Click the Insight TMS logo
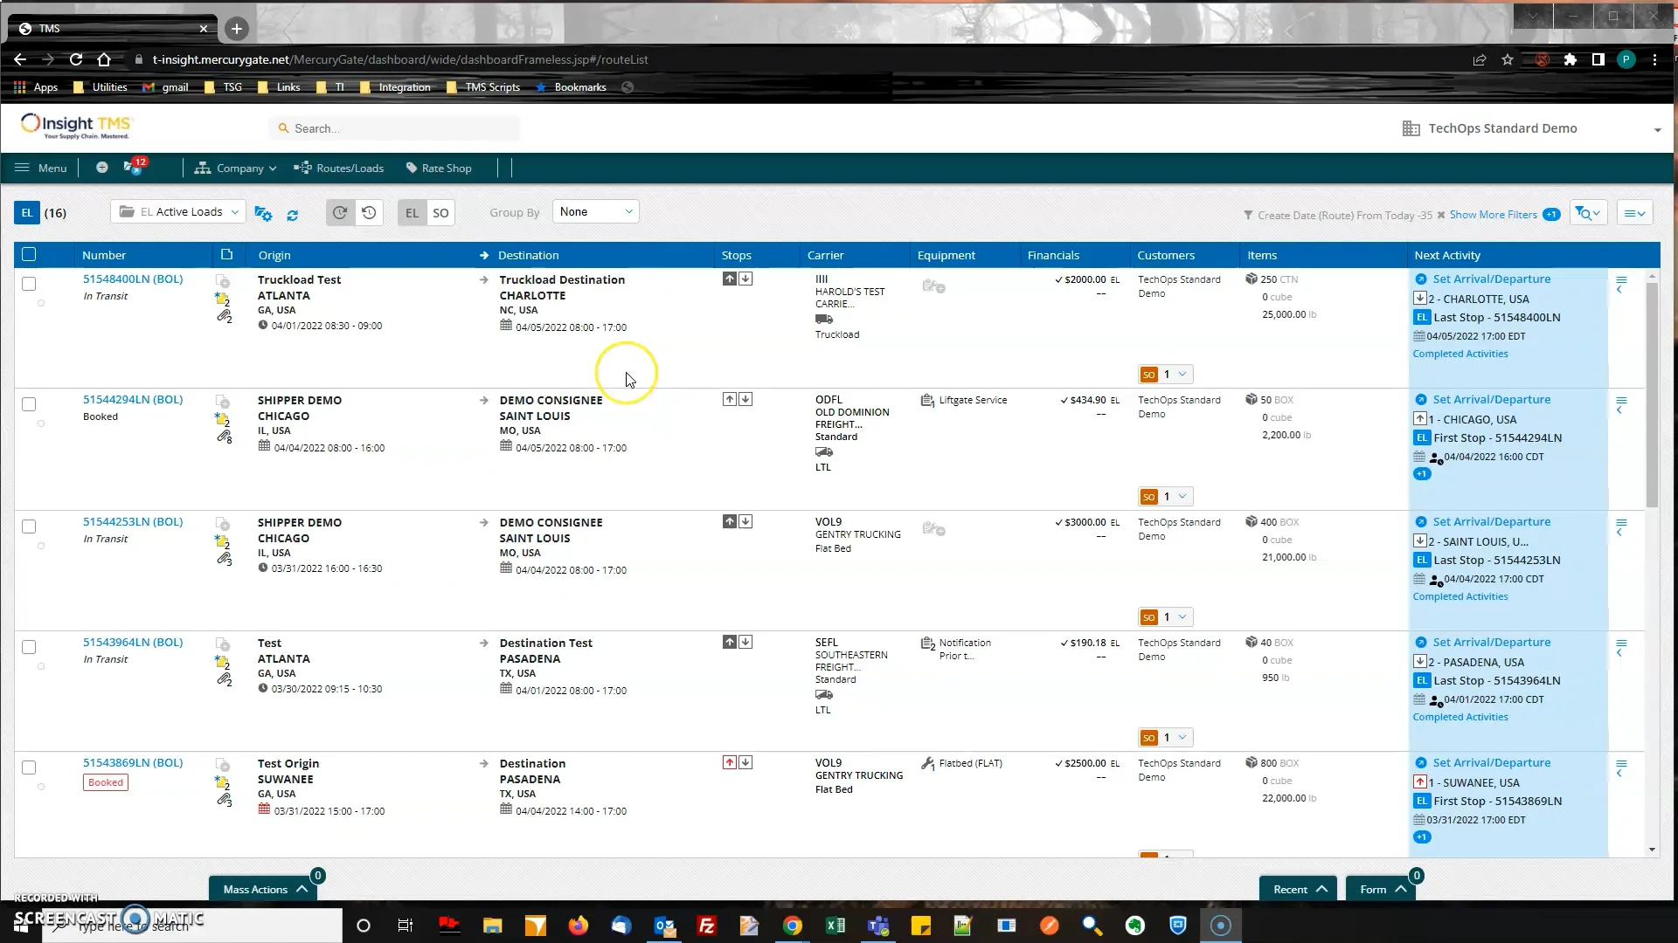1678x943 pixels. click(75, 126)
